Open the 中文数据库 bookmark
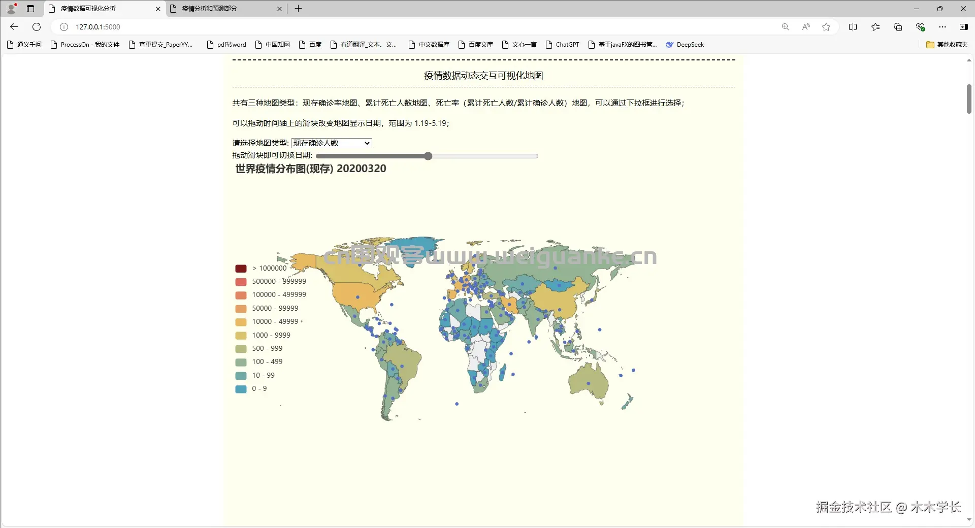Viewport: 975px width, 528px height. [429, 45]
